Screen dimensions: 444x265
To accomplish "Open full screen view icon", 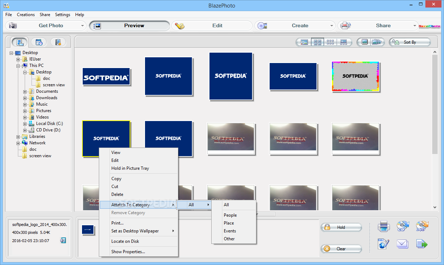I will (365, 42).
